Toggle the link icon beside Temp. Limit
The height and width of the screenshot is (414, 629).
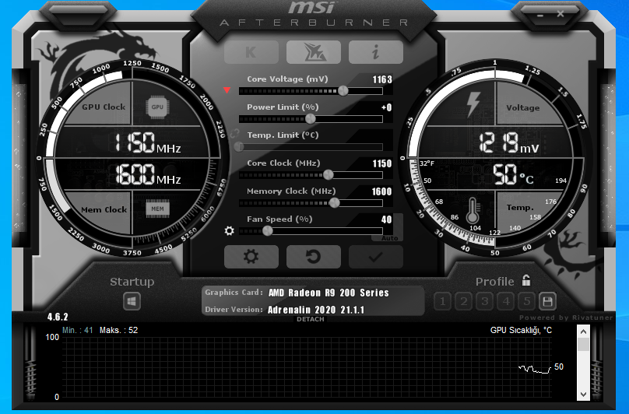(234, 134)
